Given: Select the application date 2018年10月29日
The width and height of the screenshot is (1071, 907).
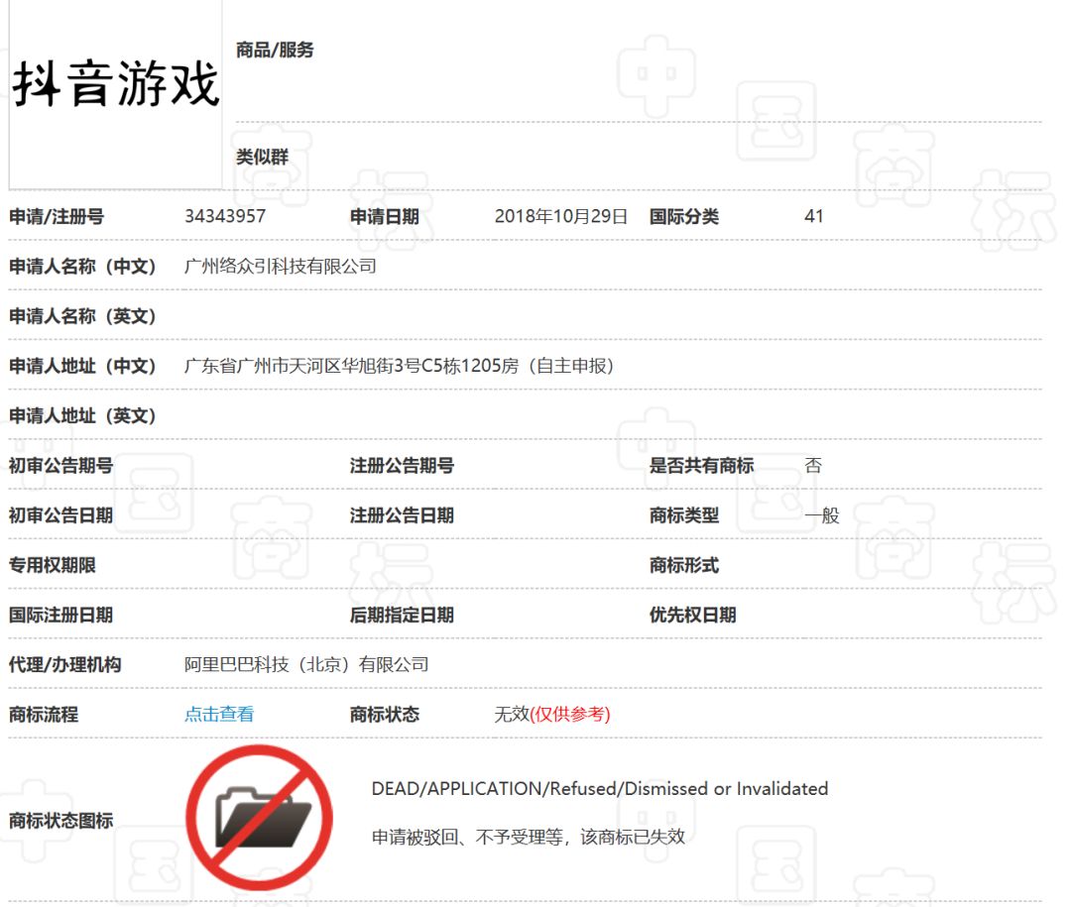Looking at the screenshot, I should [560, 216].
